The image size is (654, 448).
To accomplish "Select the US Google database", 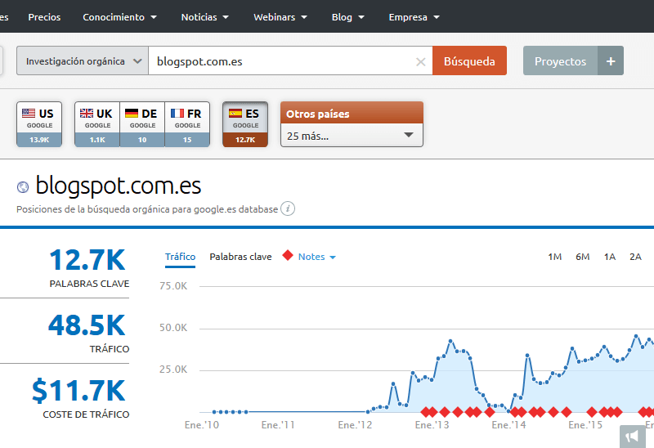I will coord(39,124).
